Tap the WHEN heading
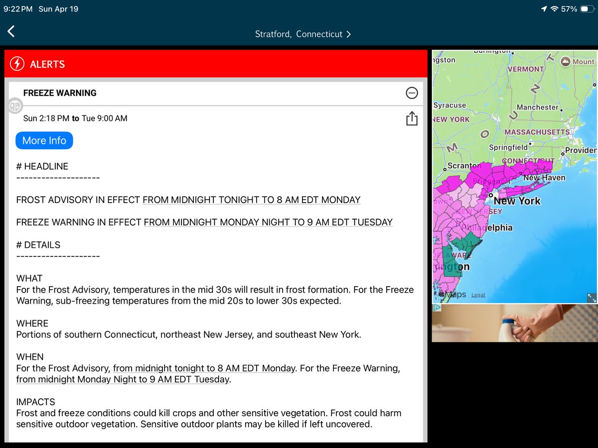Screen dimensions: 598x448 [x=30, y=357]
